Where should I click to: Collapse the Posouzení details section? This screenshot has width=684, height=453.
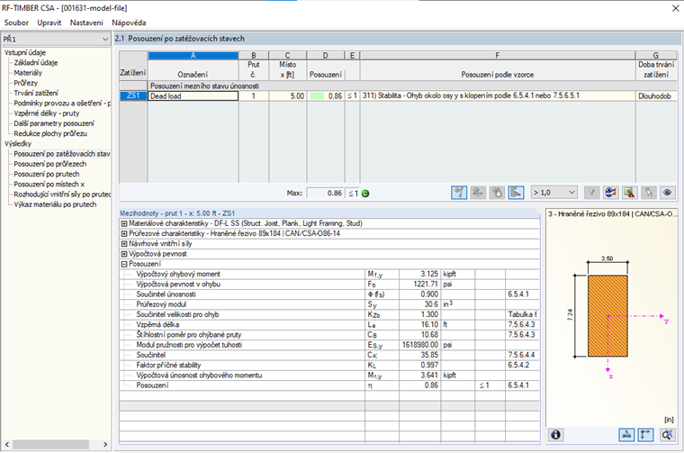click(124, 264)
